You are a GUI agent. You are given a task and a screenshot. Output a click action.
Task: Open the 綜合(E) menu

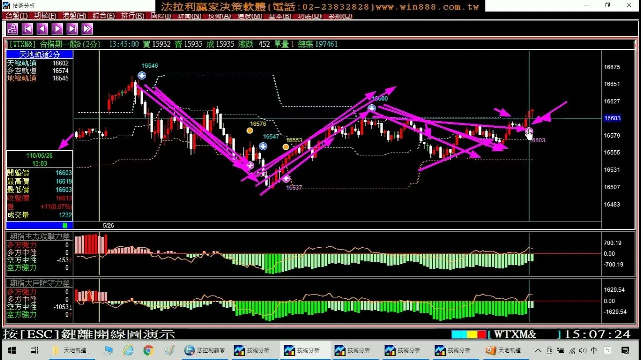tap(104, 16)
